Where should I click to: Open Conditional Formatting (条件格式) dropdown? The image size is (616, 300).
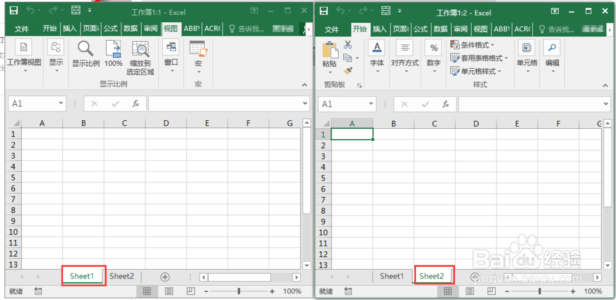coord(472,45)
